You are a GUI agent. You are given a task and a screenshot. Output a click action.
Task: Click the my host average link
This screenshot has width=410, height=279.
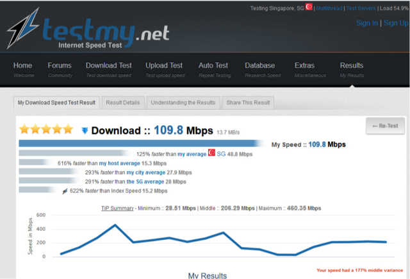[x=120, y=164]
